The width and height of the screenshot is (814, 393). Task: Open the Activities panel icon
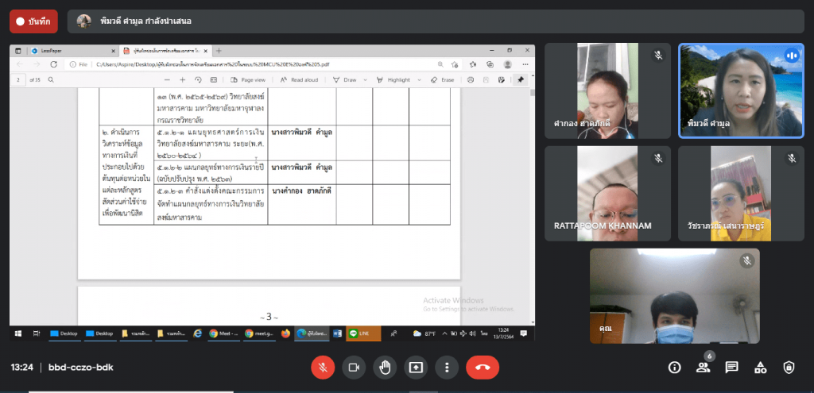point(760,367)
